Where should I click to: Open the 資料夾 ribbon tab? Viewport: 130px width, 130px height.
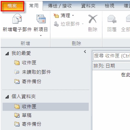(x=88, y=6)
